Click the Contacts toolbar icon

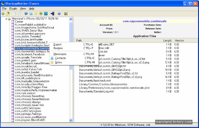click(31, 14)
